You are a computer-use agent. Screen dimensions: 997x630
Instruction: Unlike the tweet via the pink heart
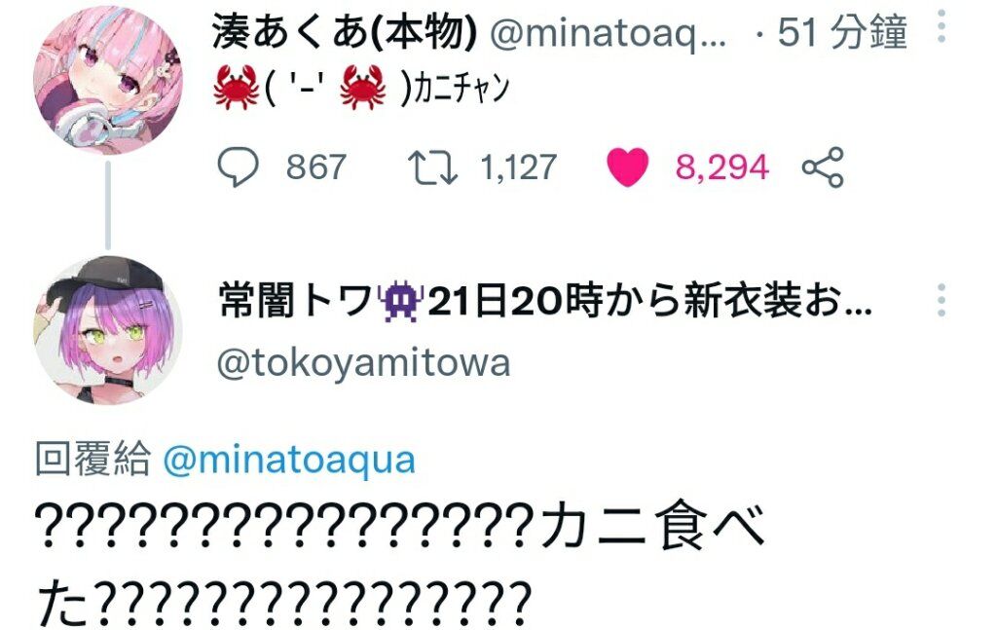click(628, 167)
